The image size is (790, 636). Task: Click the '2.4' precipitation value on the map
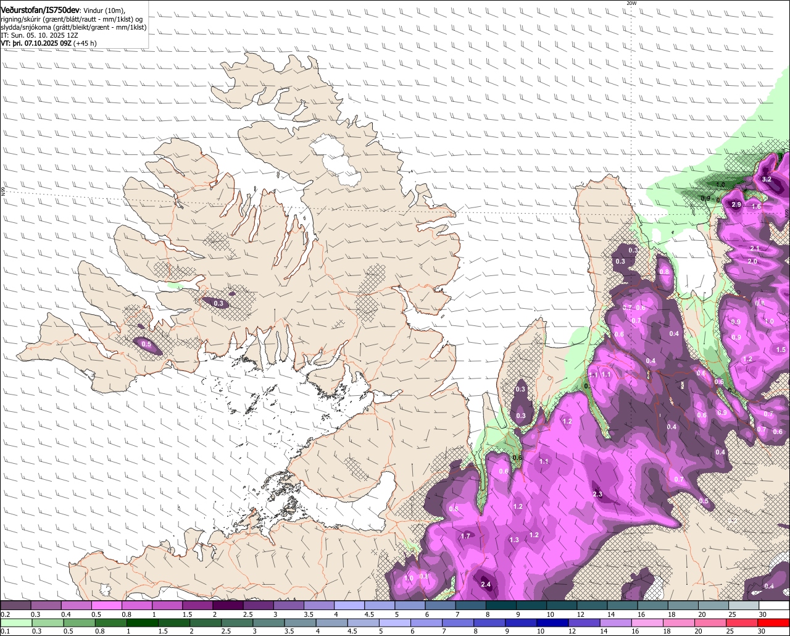[x=486, y=584]
